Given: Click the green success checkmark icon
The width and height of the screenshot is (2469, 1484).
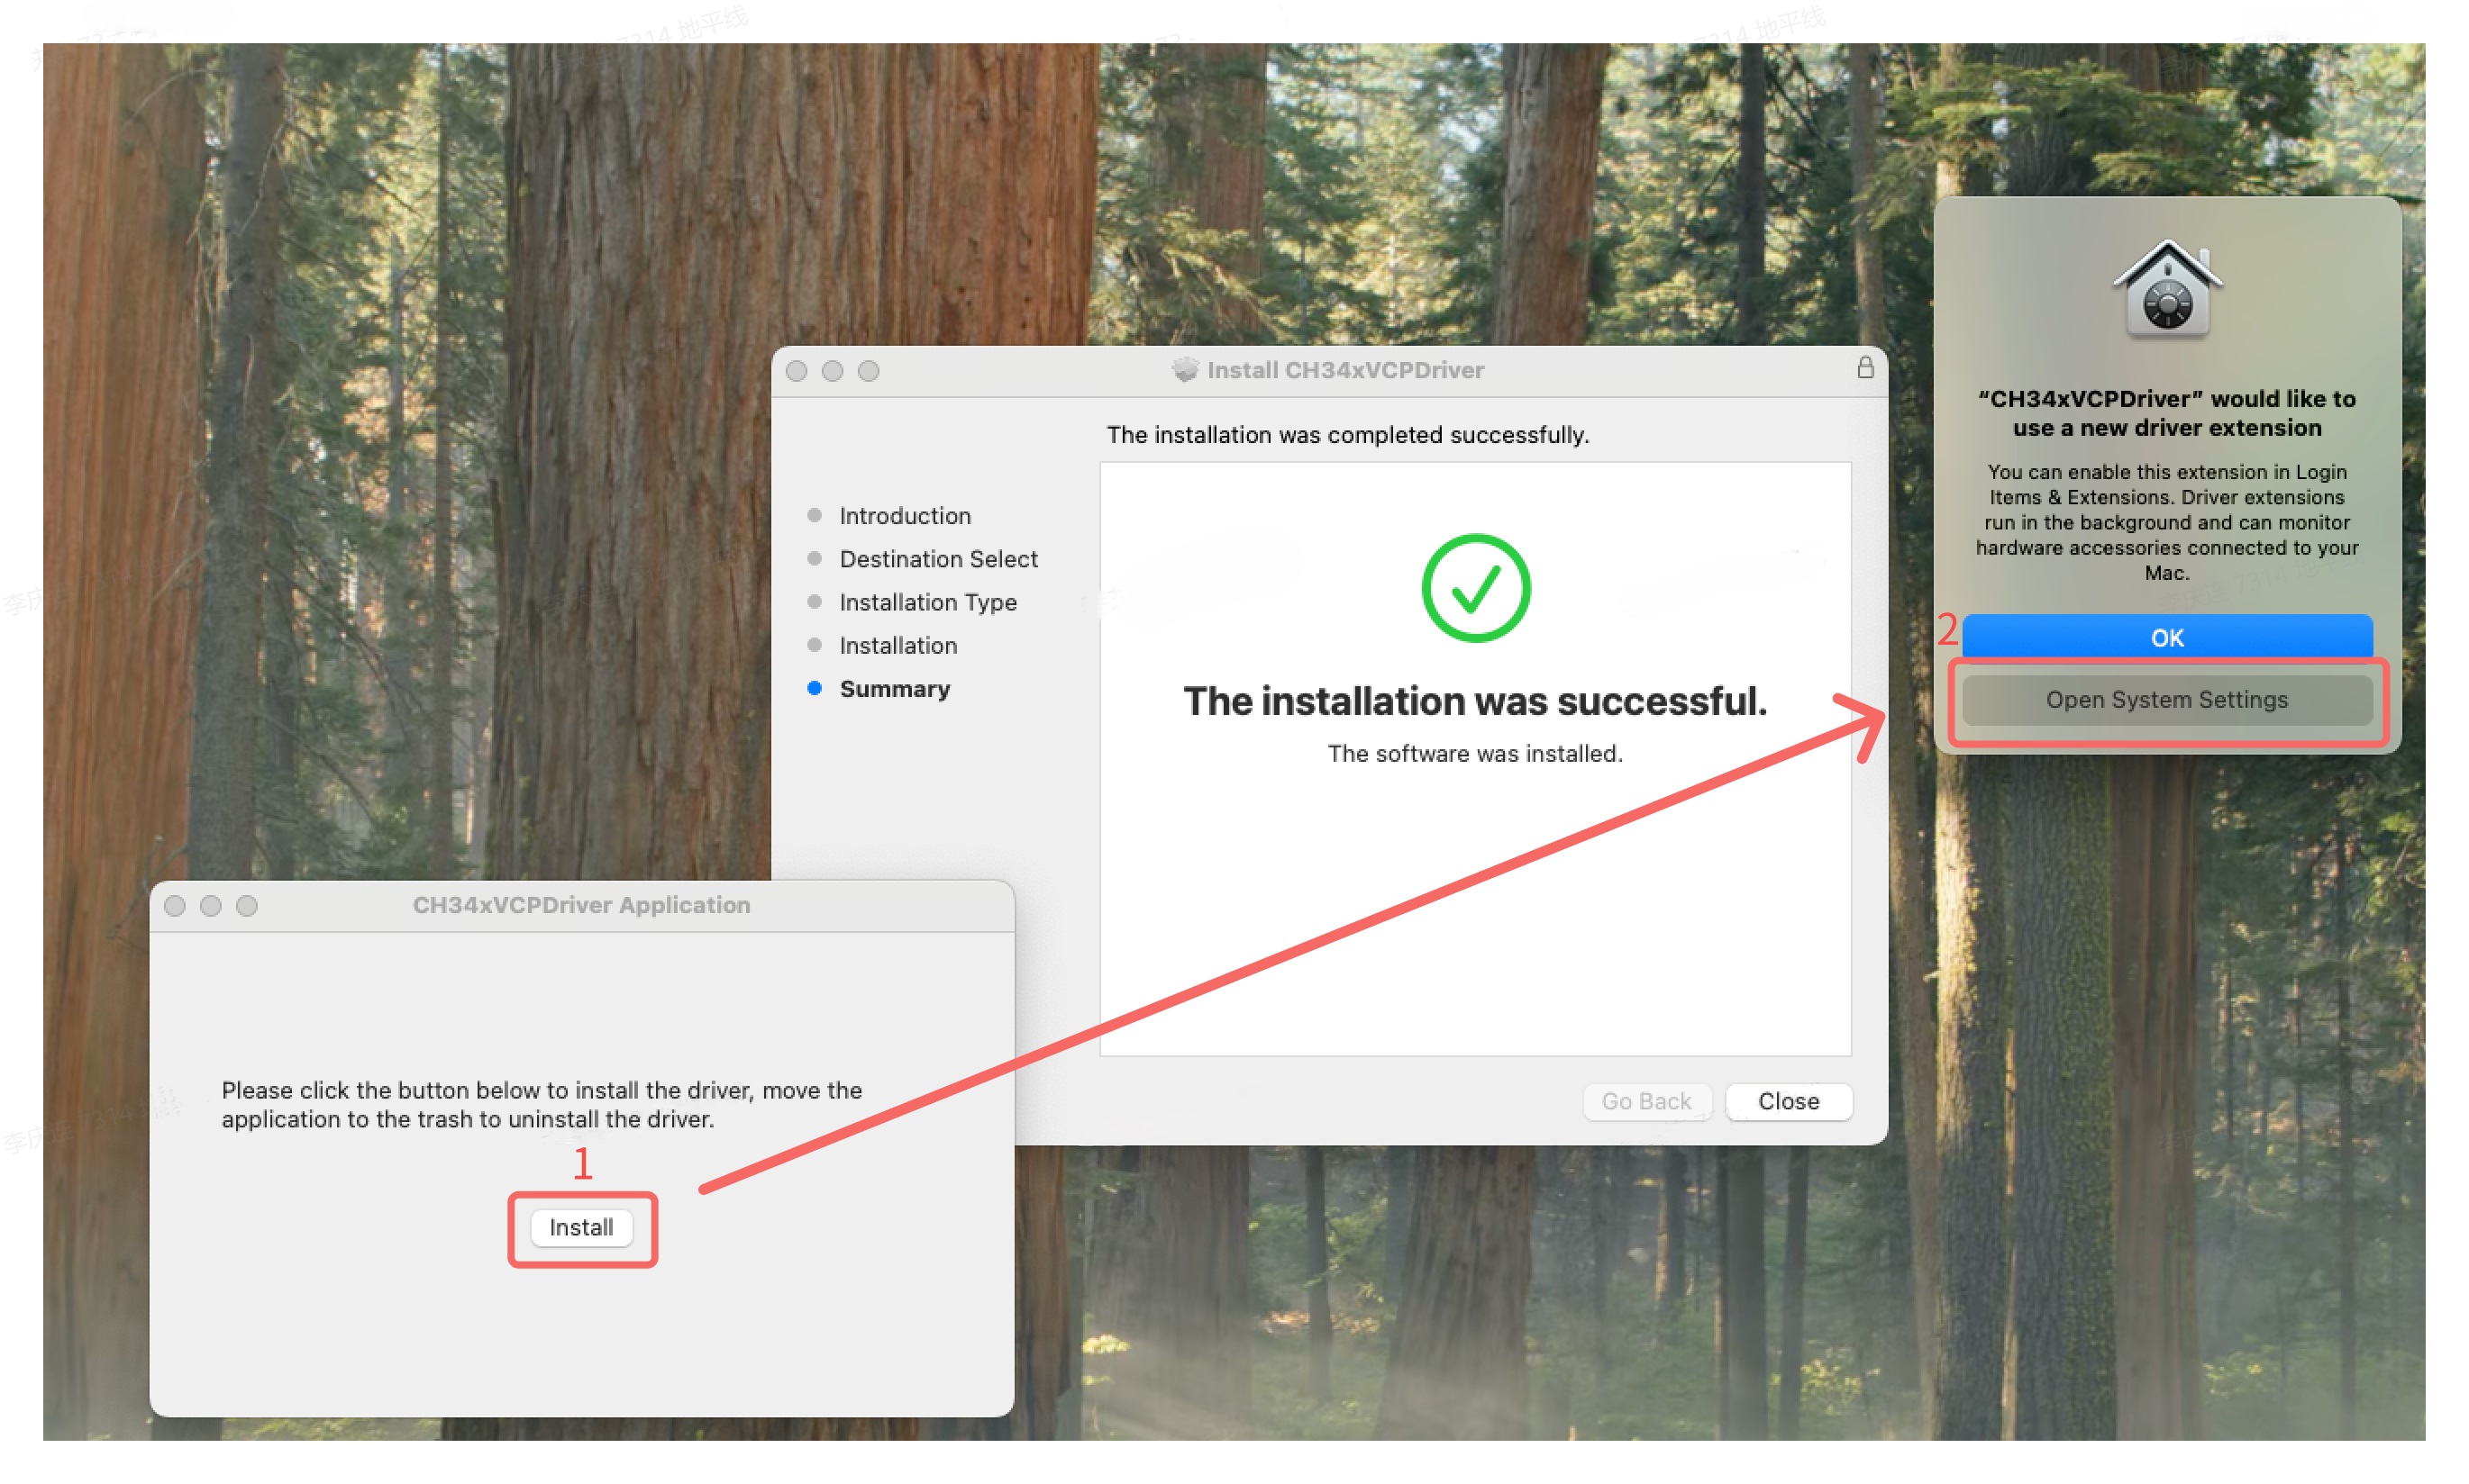Looking at the screenshot, I should 1476,588.
